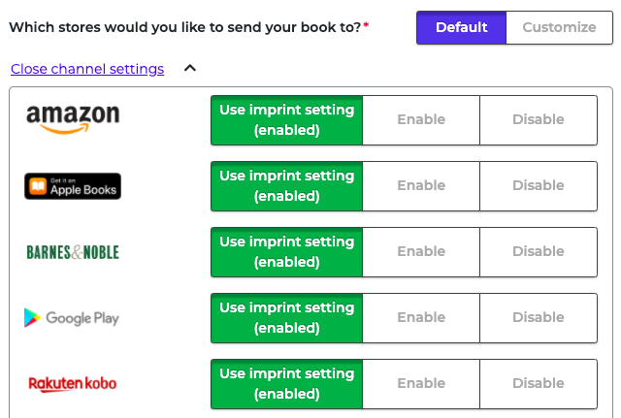The image size is (621, 418).
Task: Click the Amazon store logo
Action: (73, 119)
